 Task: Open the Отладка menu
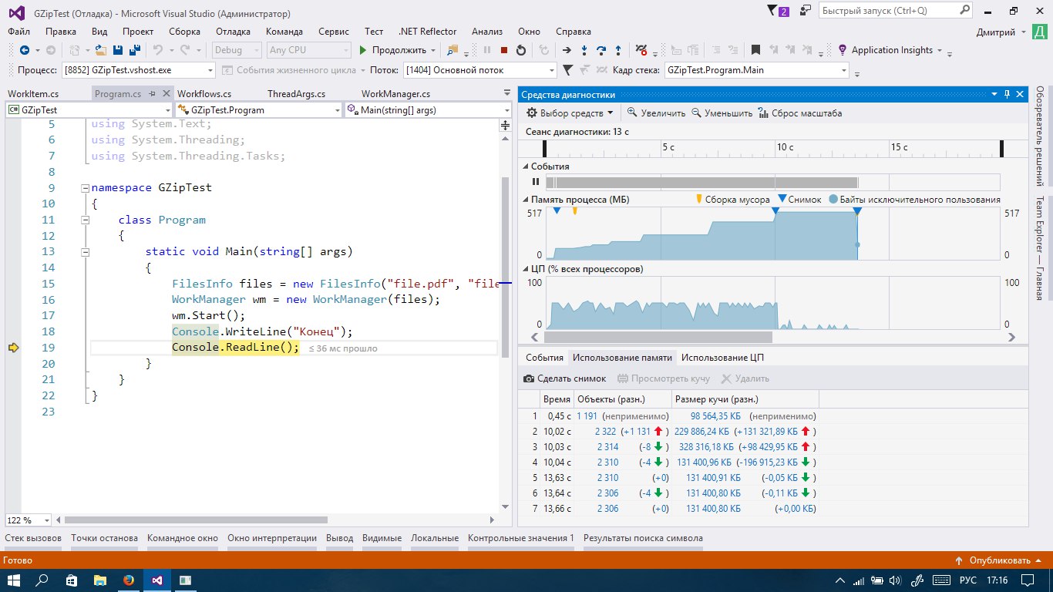click(x=233, y=32)
